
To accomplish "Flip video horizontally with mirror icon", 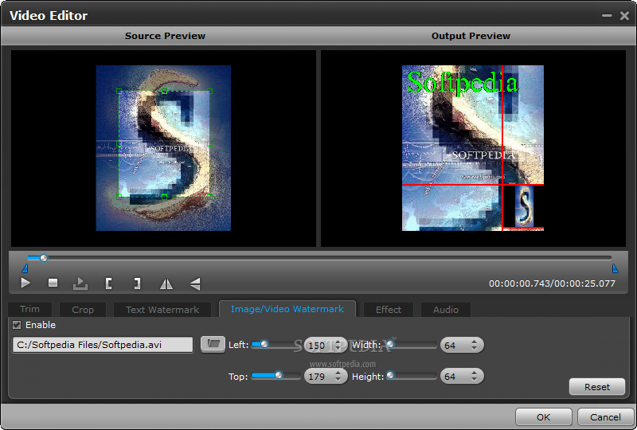I will (166, 283).
